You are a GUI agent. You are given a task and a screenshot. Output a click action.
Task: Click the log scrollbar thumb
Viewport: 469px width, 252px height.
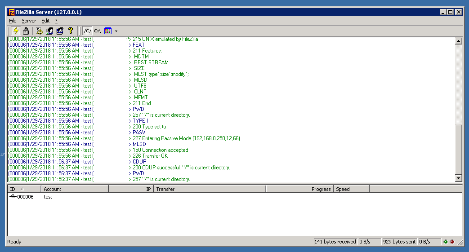(458, 149)
